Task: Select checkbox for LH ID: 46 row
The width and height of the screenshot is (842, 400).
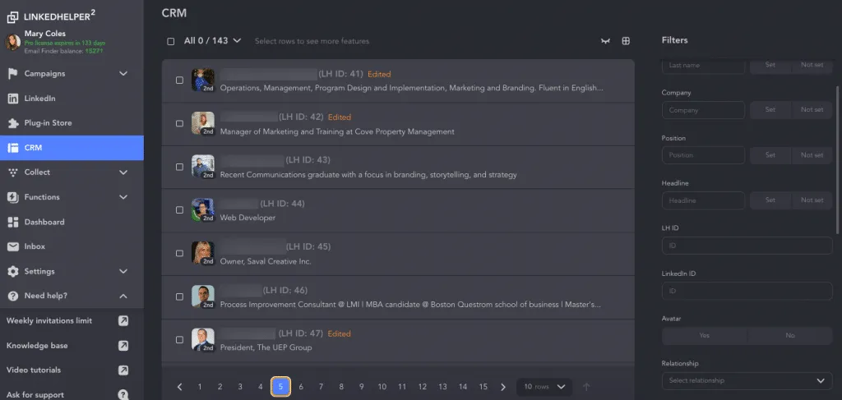Action: pos(179,297)
